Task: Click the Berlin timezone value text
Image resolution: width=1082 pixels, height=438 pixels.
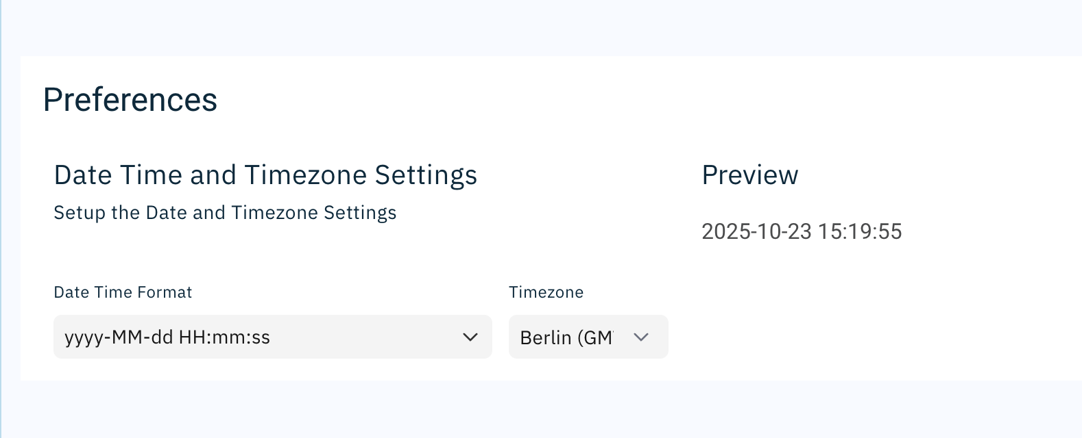Action: (x=566, y=337)
